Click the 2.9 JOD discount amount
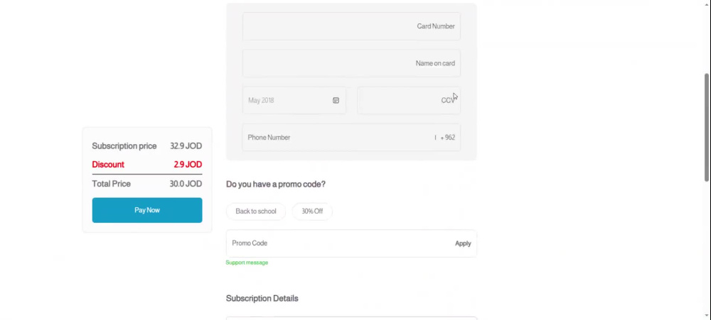This screenshot has height=320, width=711. click(x=188, y=165)
